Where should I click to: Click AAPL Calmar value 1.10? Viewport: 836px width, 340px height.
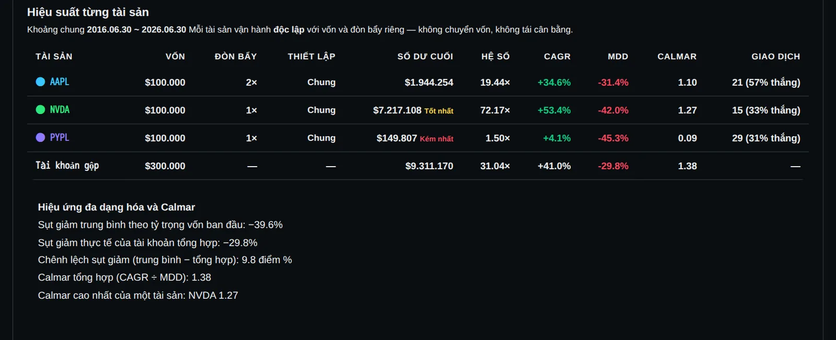click(x=688, y=83)
